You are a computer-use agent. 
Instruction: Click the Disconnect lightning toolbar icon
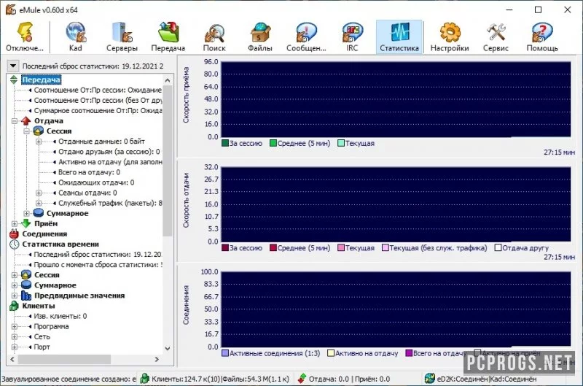pos(25,36)
